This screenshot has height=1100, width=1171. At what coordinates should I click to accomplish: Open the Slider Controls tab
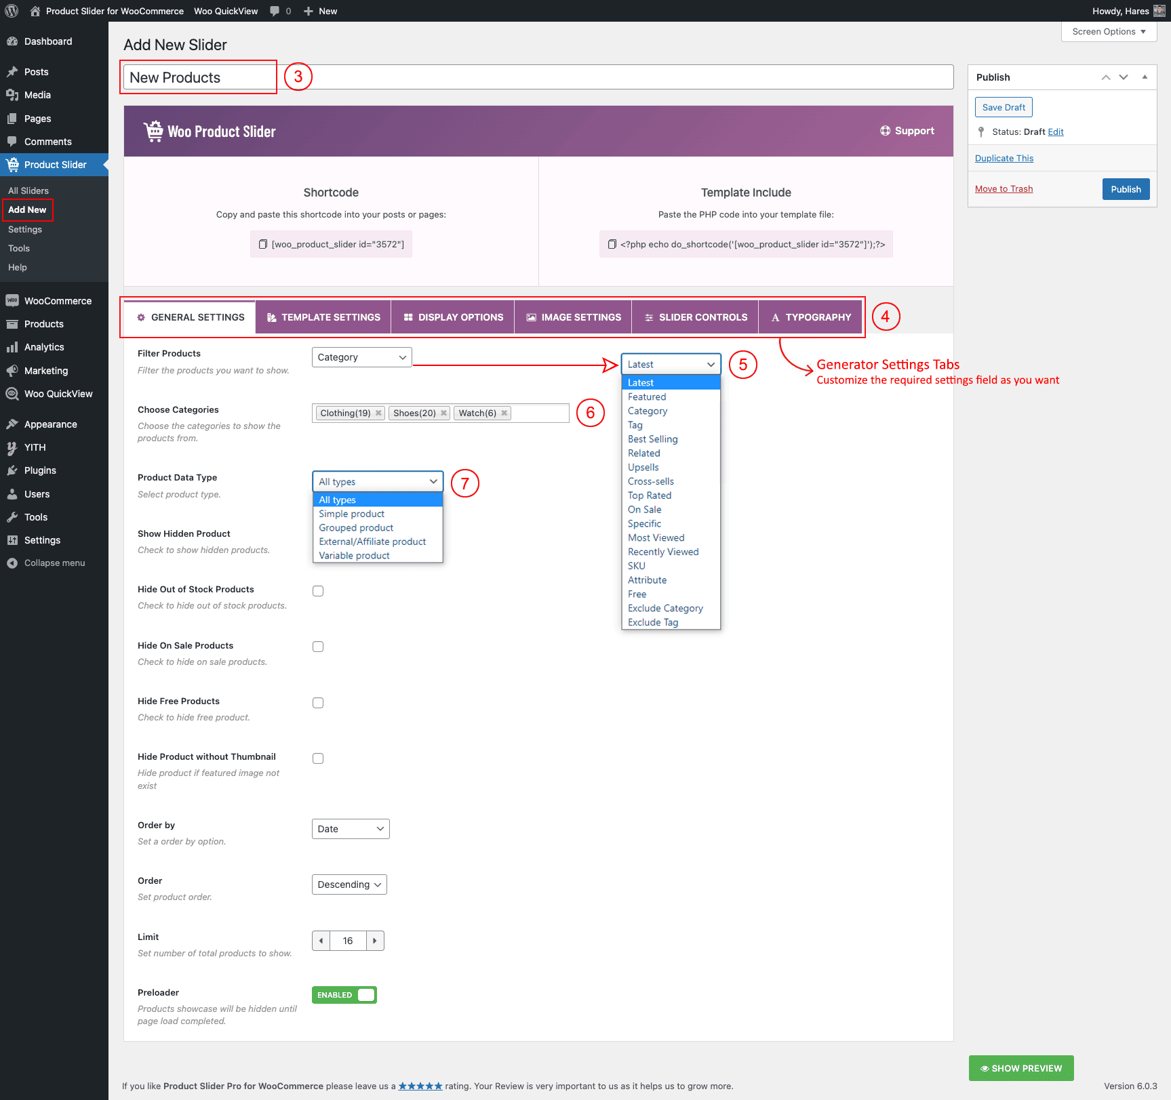[x=695, y=317]
